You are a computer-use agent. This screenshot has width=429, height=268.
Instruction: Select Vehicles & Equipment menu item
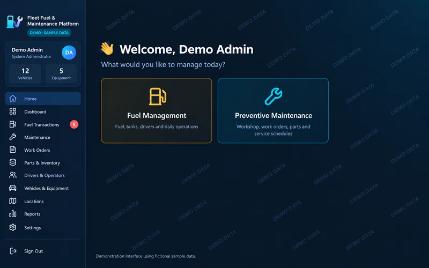pyautogui.click(x=43, y=188)
